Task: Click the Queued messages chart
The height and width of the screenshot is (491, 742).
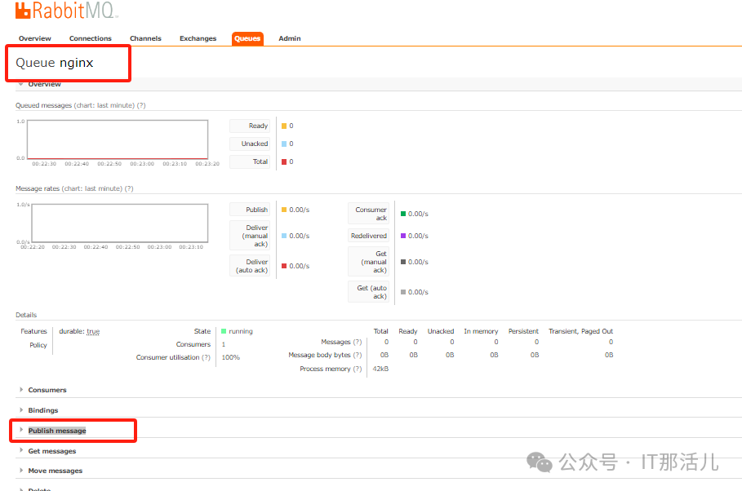Action: (118, 139)
